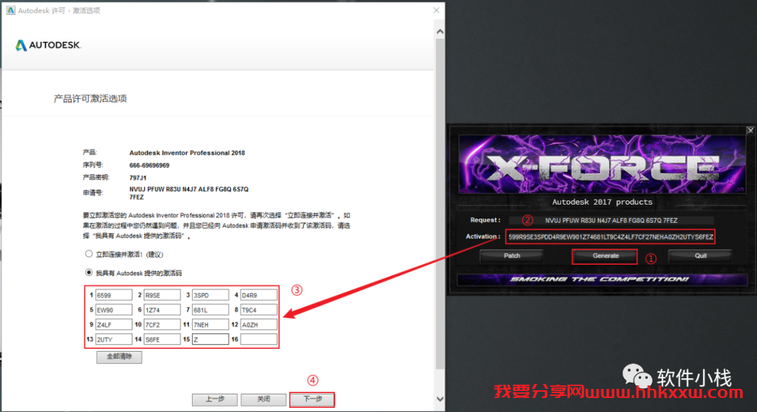
Task: Click activation code field 11 containing 7NEH
Action: click(x=210, y=324)
